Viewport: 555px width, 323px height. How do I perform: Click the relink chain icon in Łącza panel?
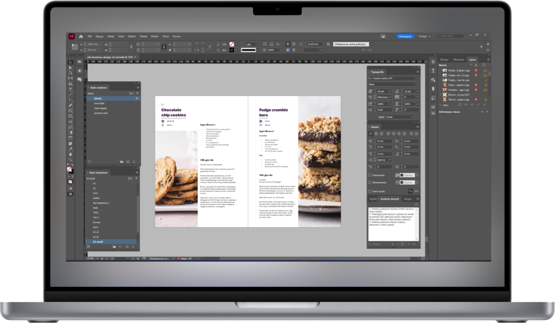[467, 105]
